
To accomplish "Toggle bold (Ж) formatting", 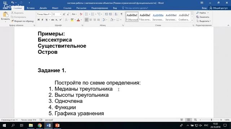I will [x=39, y=20].
